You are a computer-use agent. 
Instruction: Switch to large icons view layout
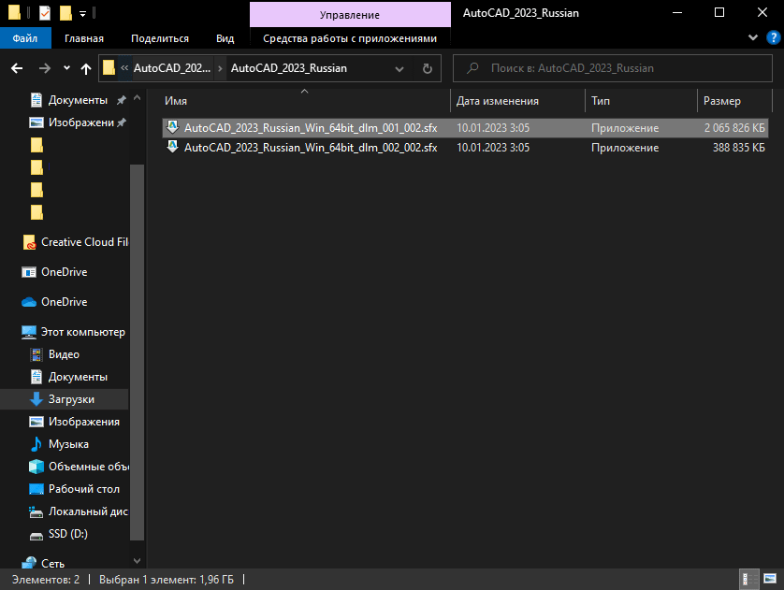tap(770, 580)
